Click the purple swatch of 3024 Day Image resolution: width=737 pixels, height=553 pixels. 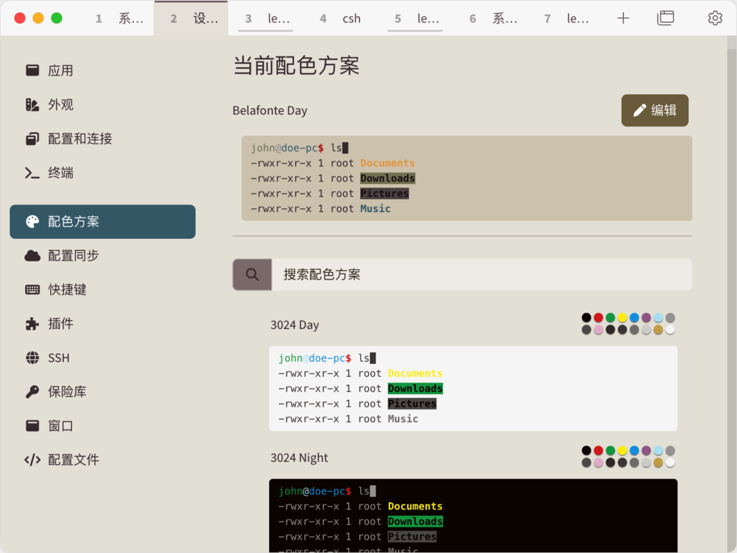646,318
